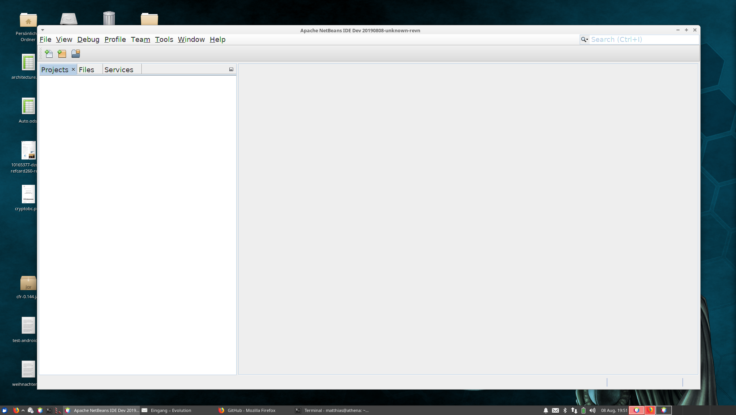
Task: Open the Tools menu
Action: 164,40
